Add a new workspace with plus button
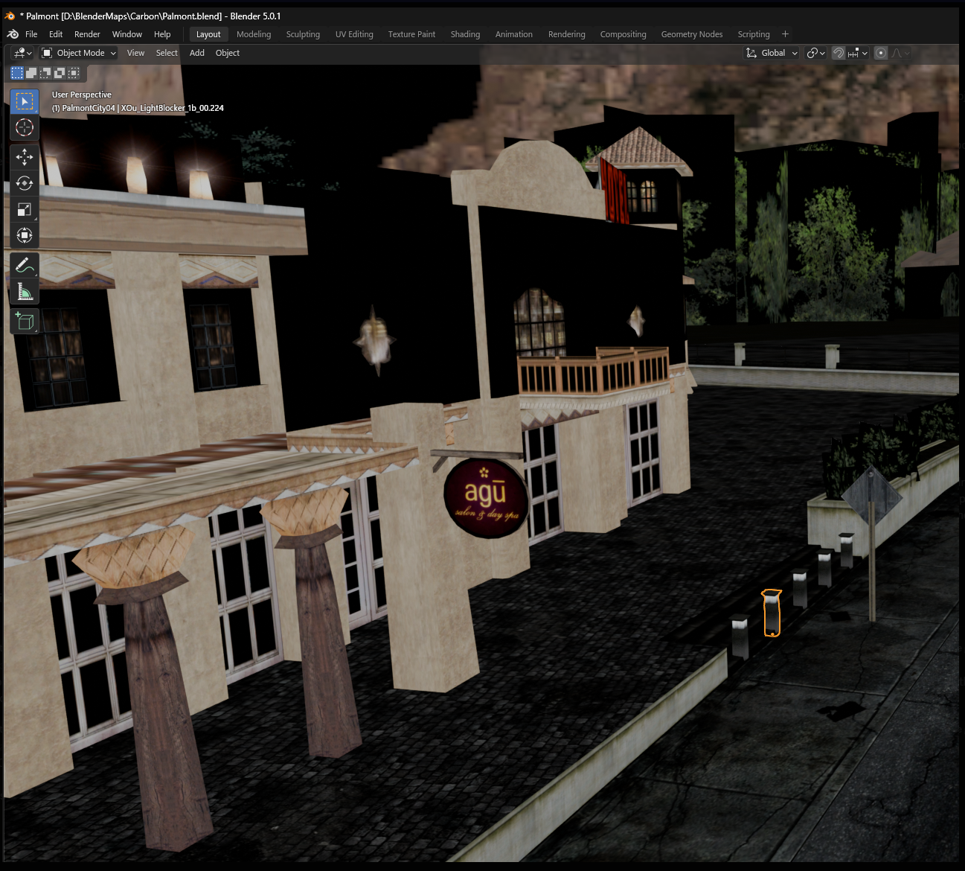Screen dimensions: 965x871 785,34
